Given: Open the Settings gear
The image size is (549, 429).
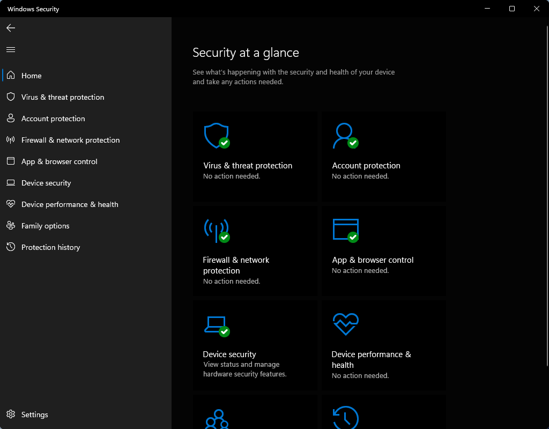Looking at the screenshot, I should [11, 414].
